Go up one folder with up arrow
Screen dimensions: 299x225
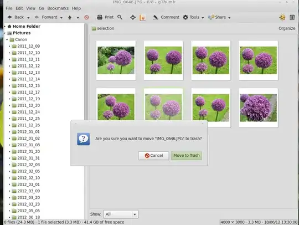coord(70,17)
